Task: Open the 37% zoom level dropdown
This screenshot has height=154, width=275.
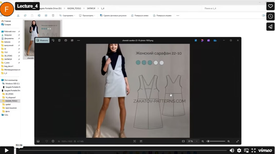Action: (x=193, y=141)
